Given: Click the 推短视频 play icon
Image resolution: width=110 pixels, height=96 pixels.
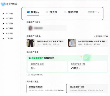Looking at the screenshot, I should coord(65,12).
